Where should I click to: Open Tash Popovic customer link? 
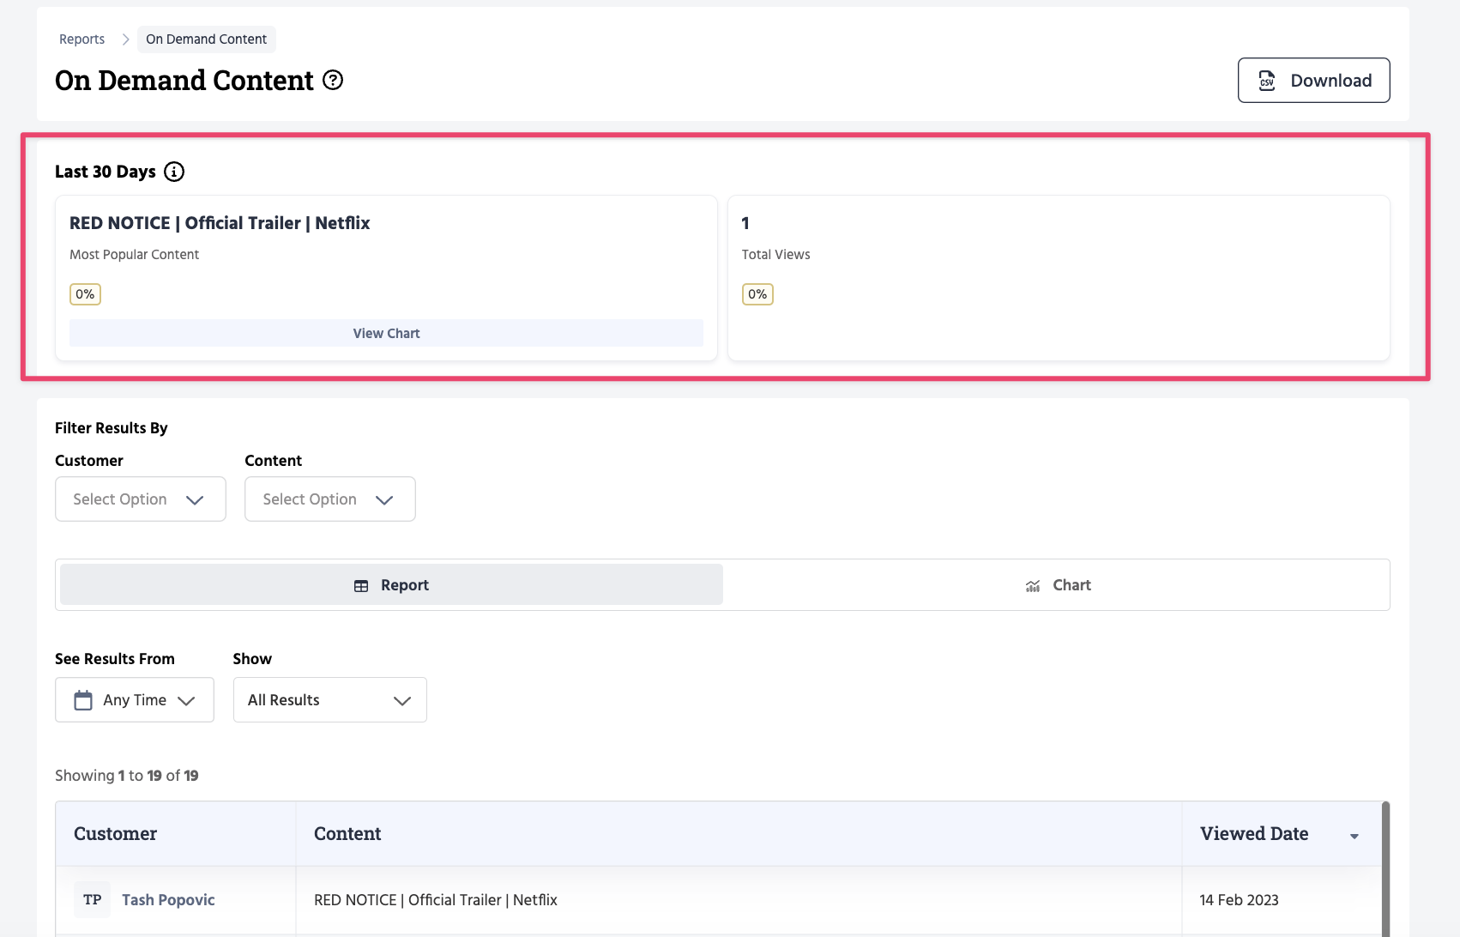point(168,900)
